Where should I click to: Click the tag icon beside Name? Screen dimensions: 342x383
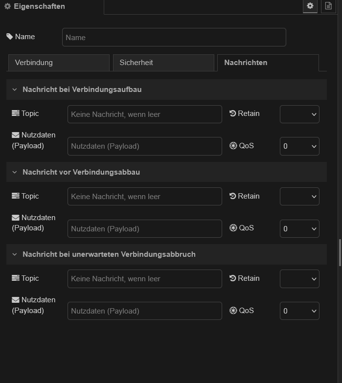(10, 37)
